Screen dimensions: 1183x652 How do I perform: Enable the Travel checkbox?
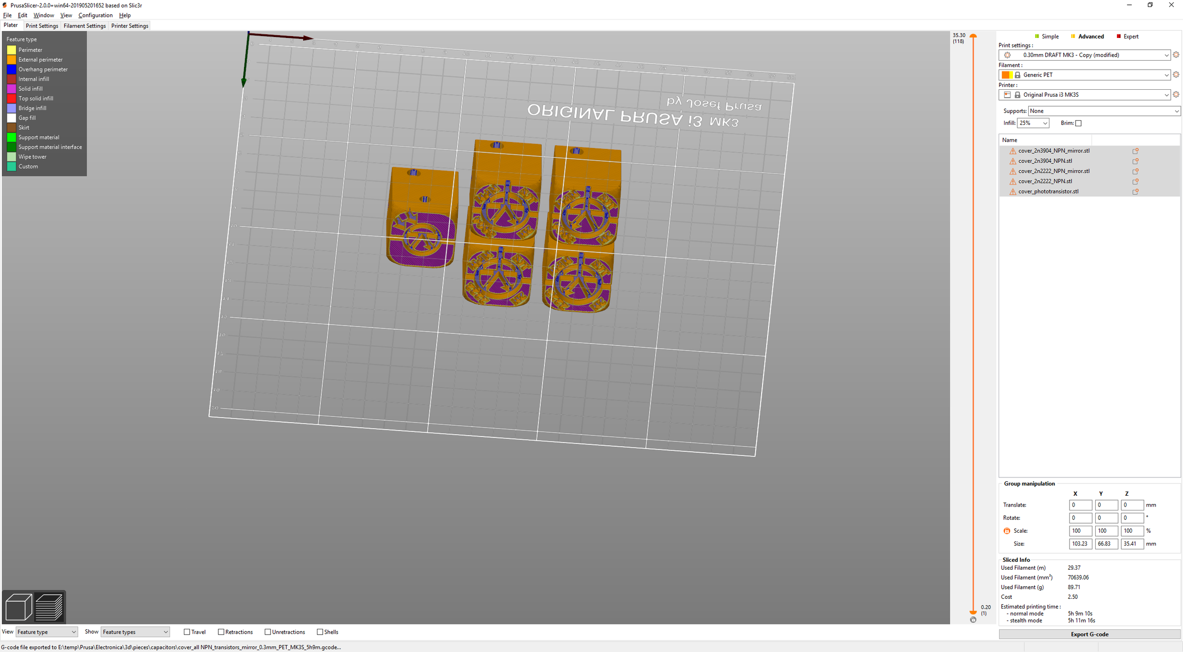click(187, 632)
